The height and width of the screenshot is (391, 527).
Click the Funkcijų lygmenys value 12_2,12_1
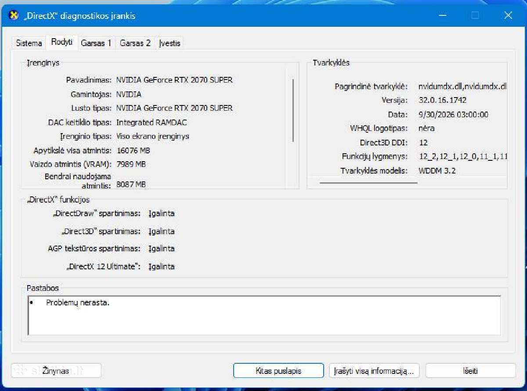point(463,156)
